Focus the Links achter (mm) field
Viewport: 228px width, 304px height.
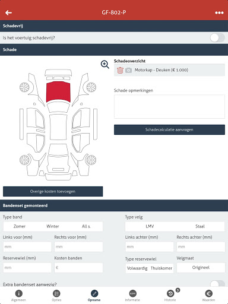(150, 247)
